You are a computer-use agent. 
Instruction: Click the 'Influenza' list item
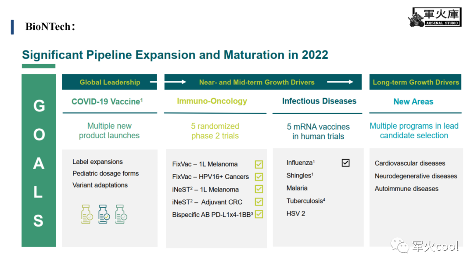(x=301, y=162)
